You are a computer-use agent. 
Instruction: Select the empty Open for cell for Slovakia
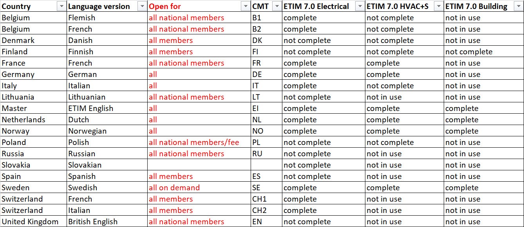pyautogui.click(x=199, y=165)
